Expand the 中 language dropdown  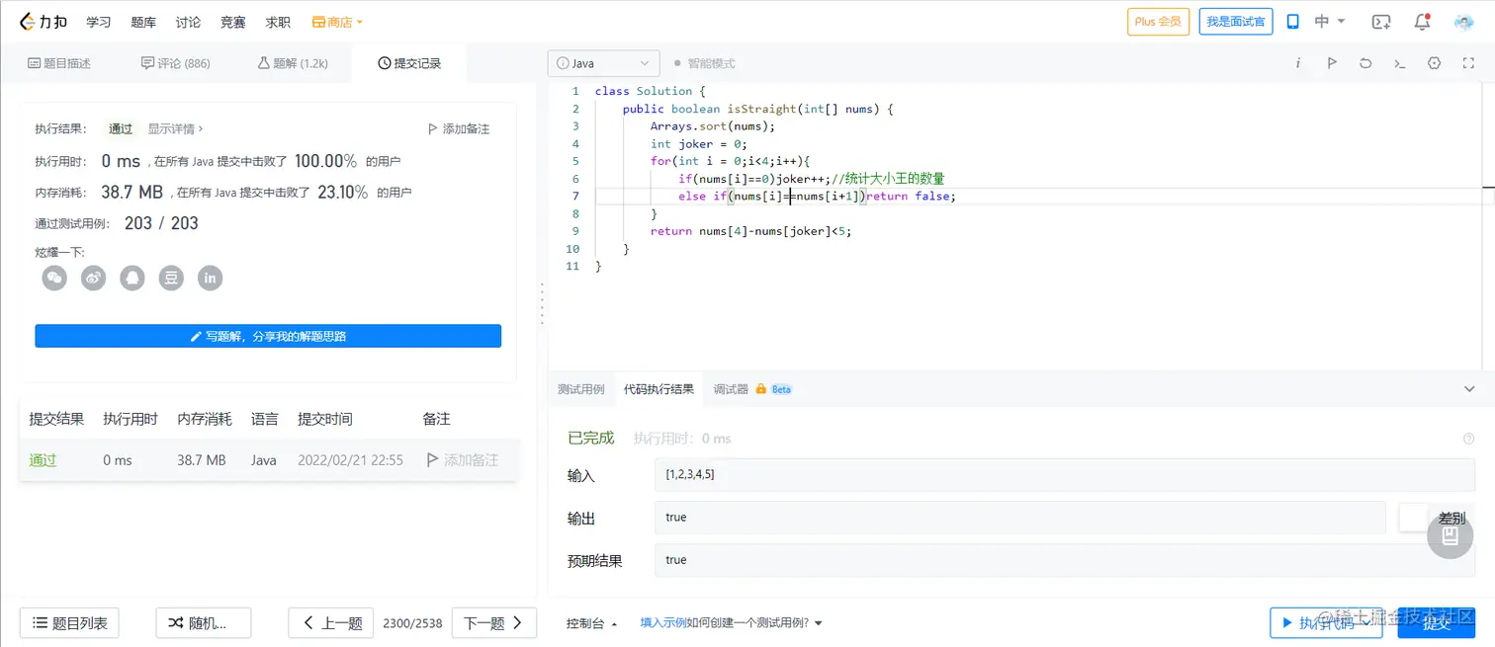1330,22
